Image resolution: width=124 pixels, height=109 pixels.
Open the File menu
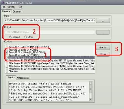coord(3,7)
